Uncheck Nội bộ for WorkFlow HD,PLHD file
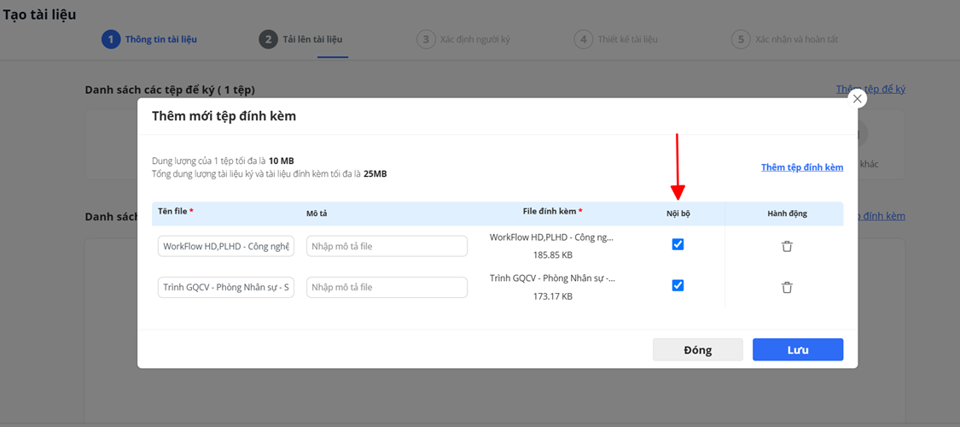This screenshot has height=427, width=960. click(x=678, y=244)
